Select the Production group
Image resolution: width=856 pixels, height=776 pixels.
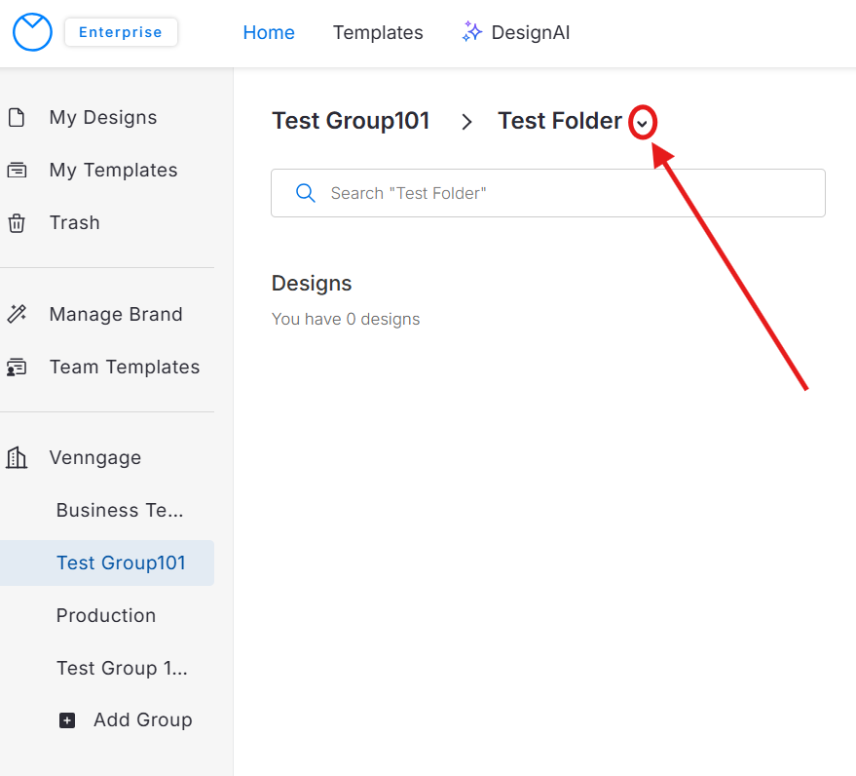coord(106,616)
